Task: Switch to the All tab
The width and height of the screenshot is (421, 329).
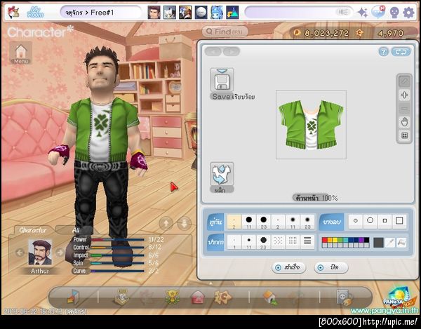Action: point(76,230)
